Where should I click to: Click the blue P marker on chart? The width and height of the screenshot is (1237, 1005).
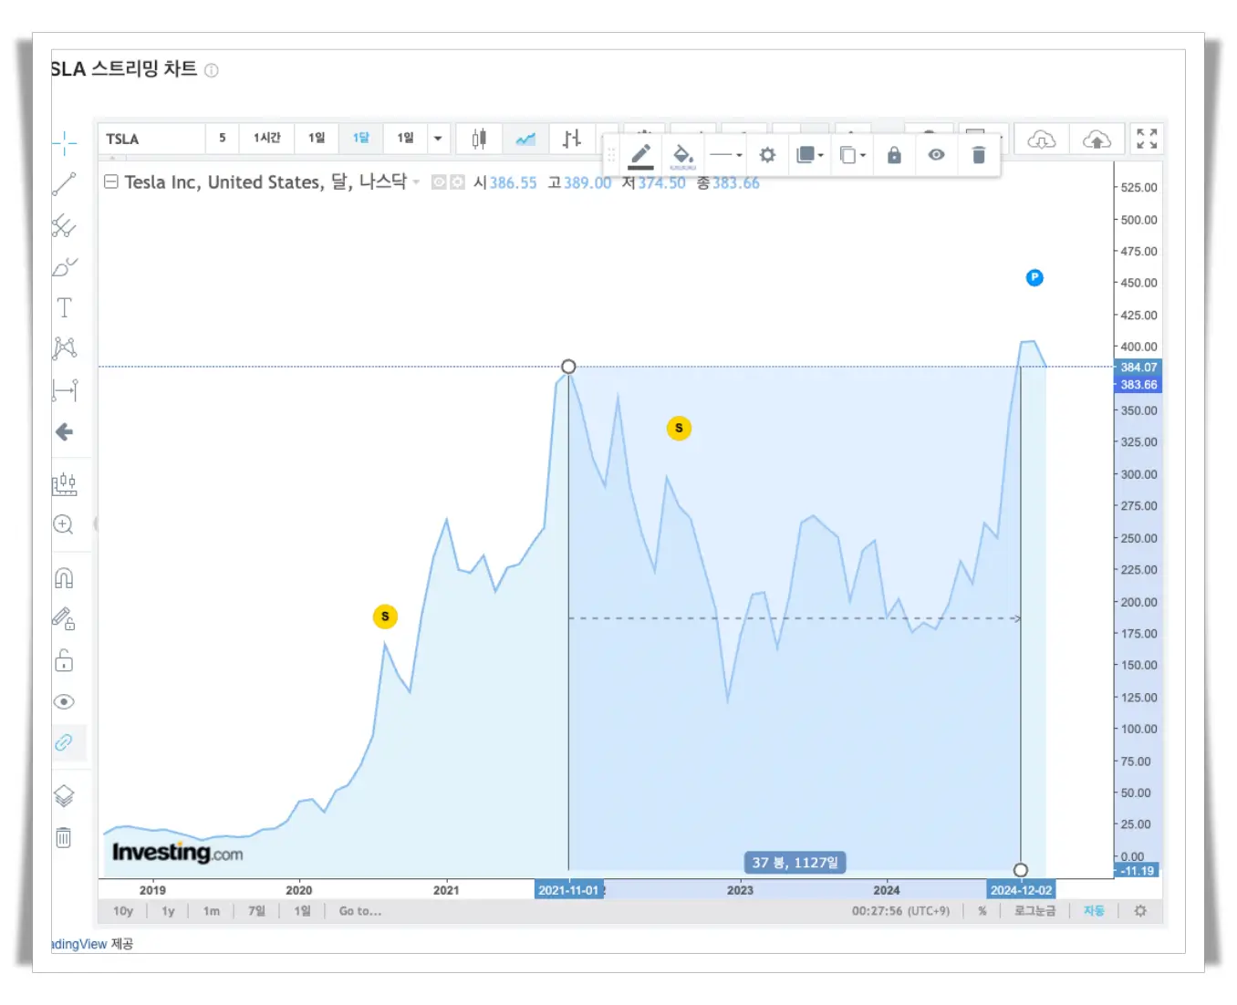pyautogui.click(x=1034, y=277)
